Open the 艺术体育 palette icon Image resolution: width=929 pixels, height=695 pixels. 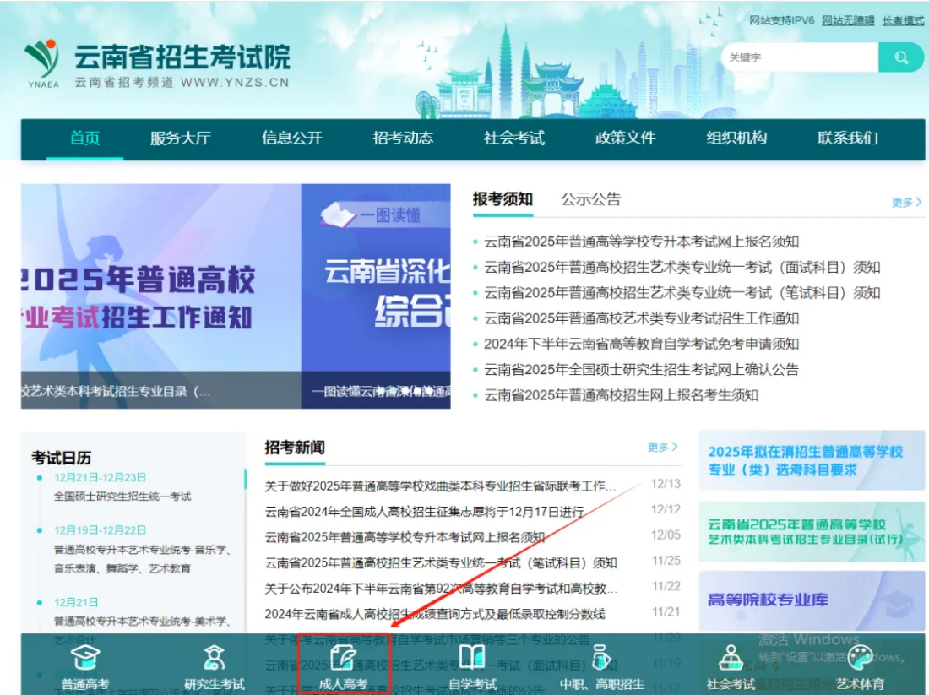click(860, 657)
